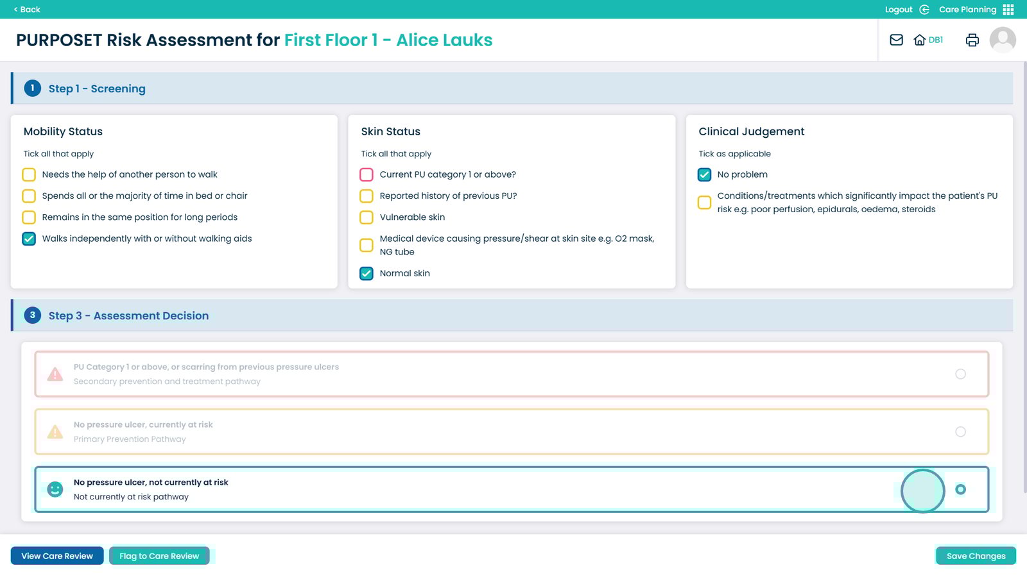1027x577 pixels.
Task: Click the Step 3 number badge
Action: tap(32, 315)
